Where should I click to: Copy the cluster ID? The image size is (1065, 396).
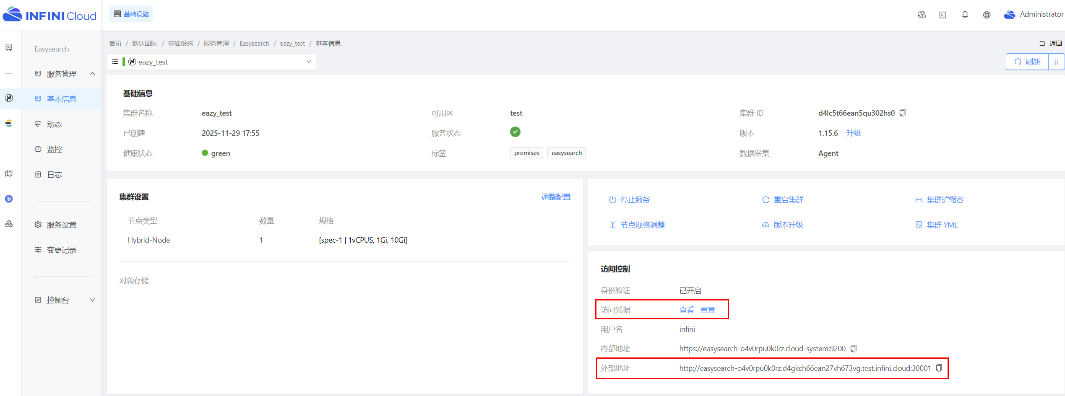point(903,113)
